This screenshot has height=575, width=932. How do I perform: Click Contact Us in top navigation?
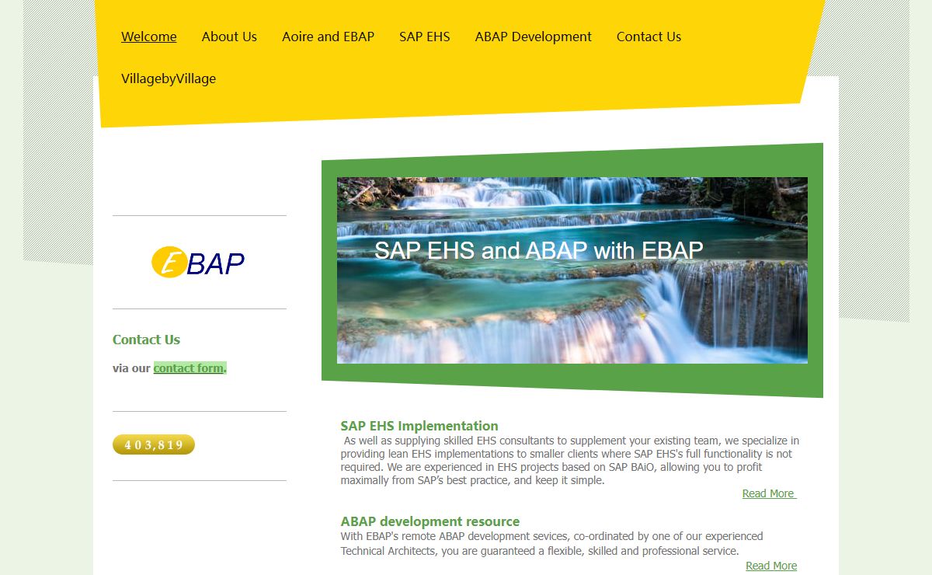(649, 37)
